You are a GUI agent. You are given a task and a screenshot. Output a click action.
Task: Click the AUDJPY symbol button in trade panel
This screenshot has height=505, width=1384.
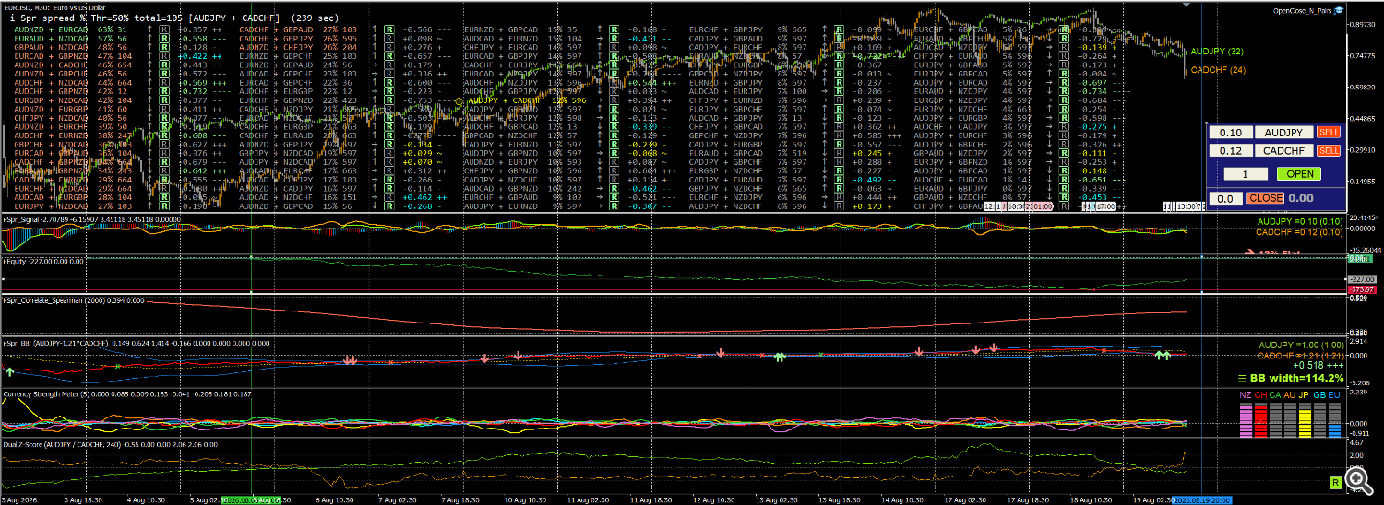1283,133
